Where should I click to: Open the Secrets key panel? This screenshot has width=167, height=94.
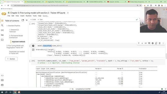(x=2, y=35)
